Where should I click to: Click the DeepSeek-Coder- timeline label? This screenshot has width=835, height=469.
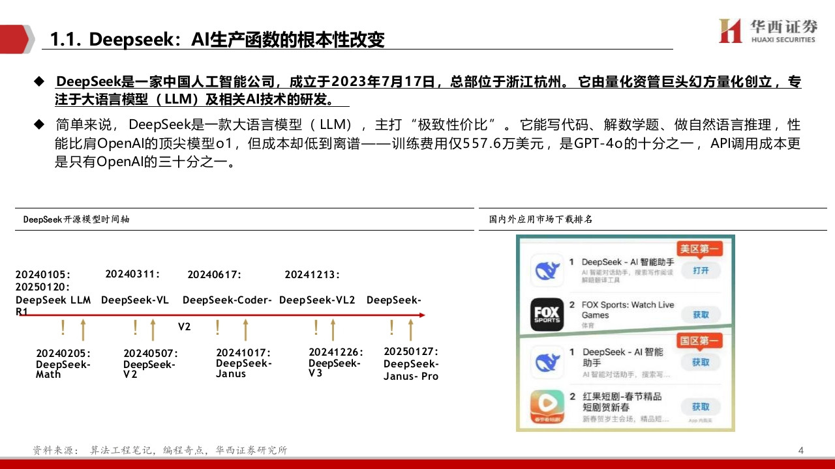point(227,300)
